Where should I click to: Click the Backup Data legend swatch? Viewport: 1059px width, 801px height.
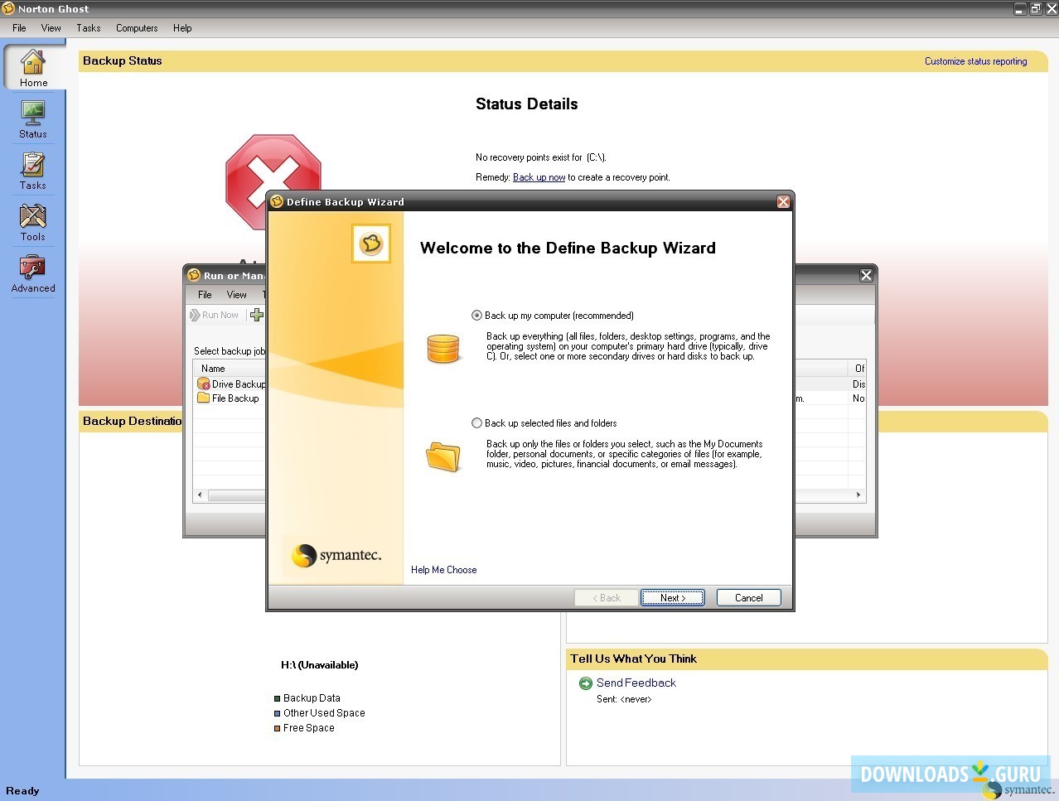(x=278, y=699)
